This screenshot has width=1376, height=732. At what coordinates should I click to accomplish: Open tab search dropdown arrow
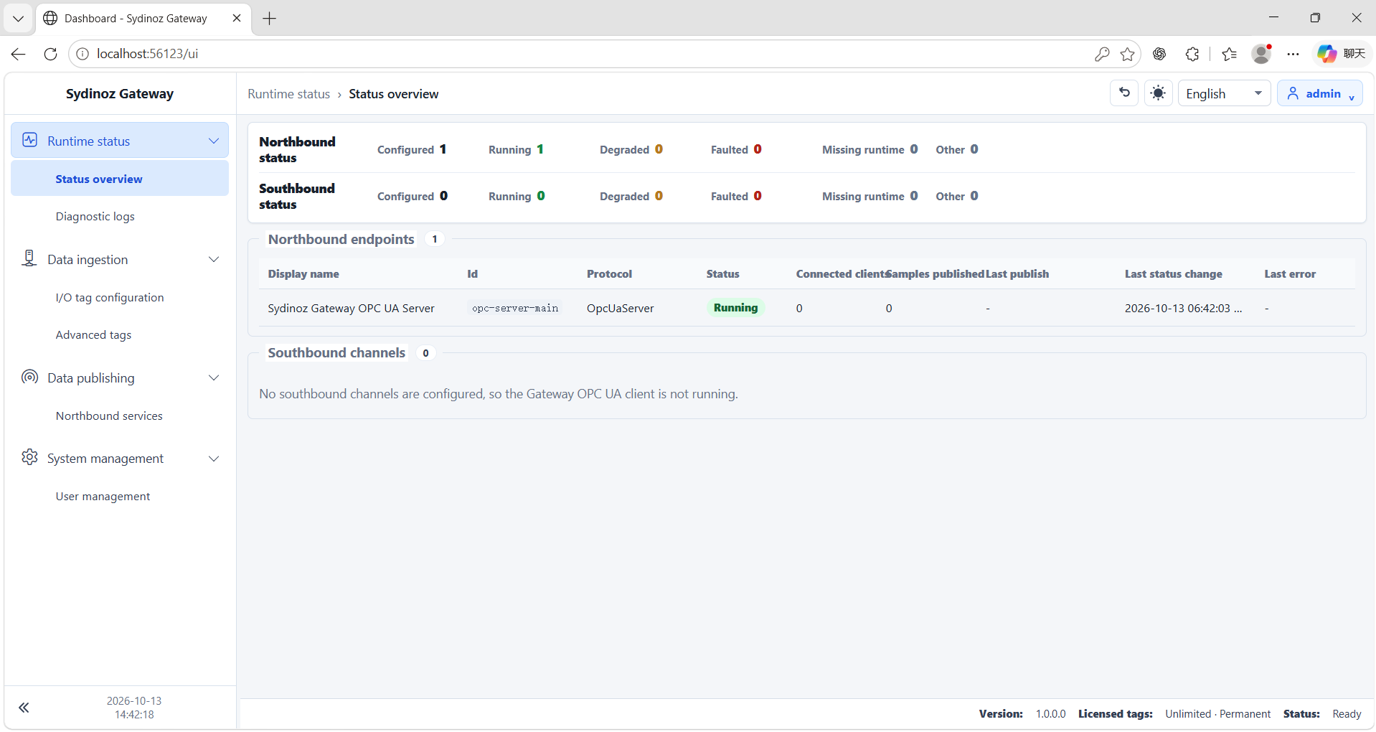click(x=18, y=19)
